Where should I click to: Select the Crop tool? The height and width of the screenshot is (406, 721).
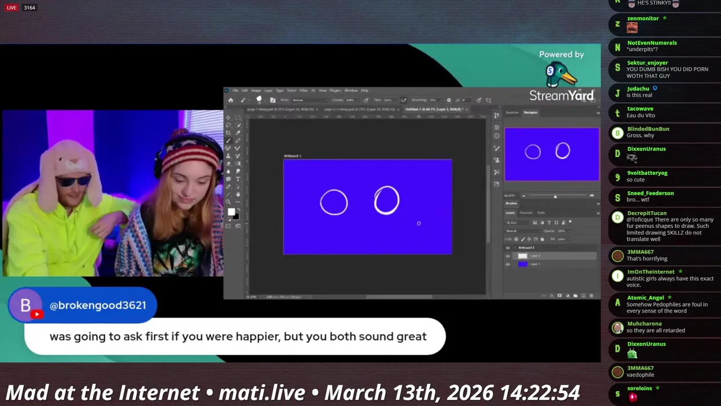coord(228,133)
